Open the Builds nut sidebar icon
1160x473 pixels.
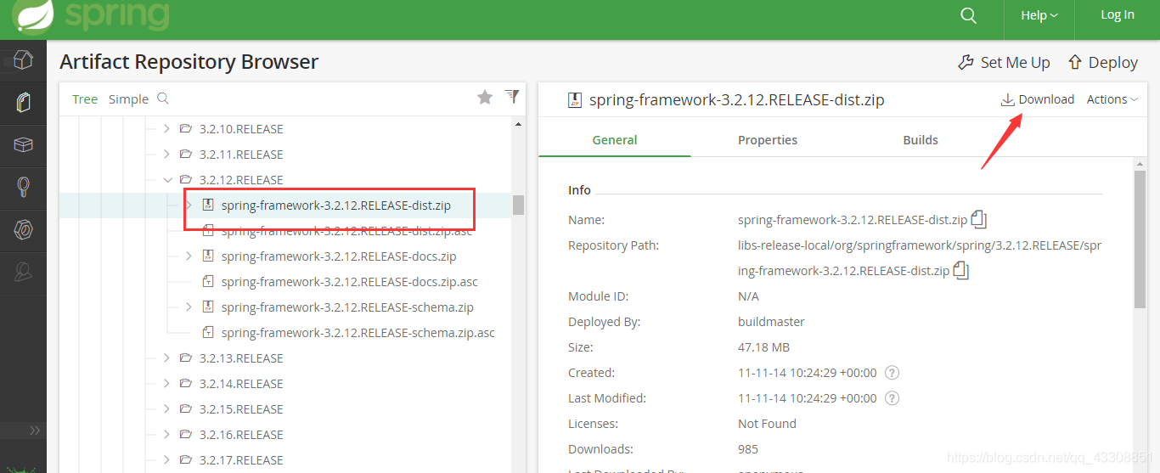23,230
